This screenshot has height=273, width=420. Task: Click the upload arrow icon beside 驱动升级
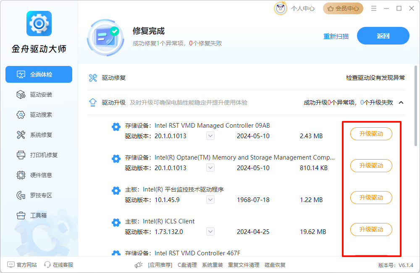click(x=93, y=102)
